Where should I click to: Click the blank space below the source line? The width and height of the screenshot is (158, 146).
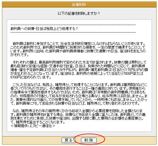pyautogui.click(x=79, y=130)
